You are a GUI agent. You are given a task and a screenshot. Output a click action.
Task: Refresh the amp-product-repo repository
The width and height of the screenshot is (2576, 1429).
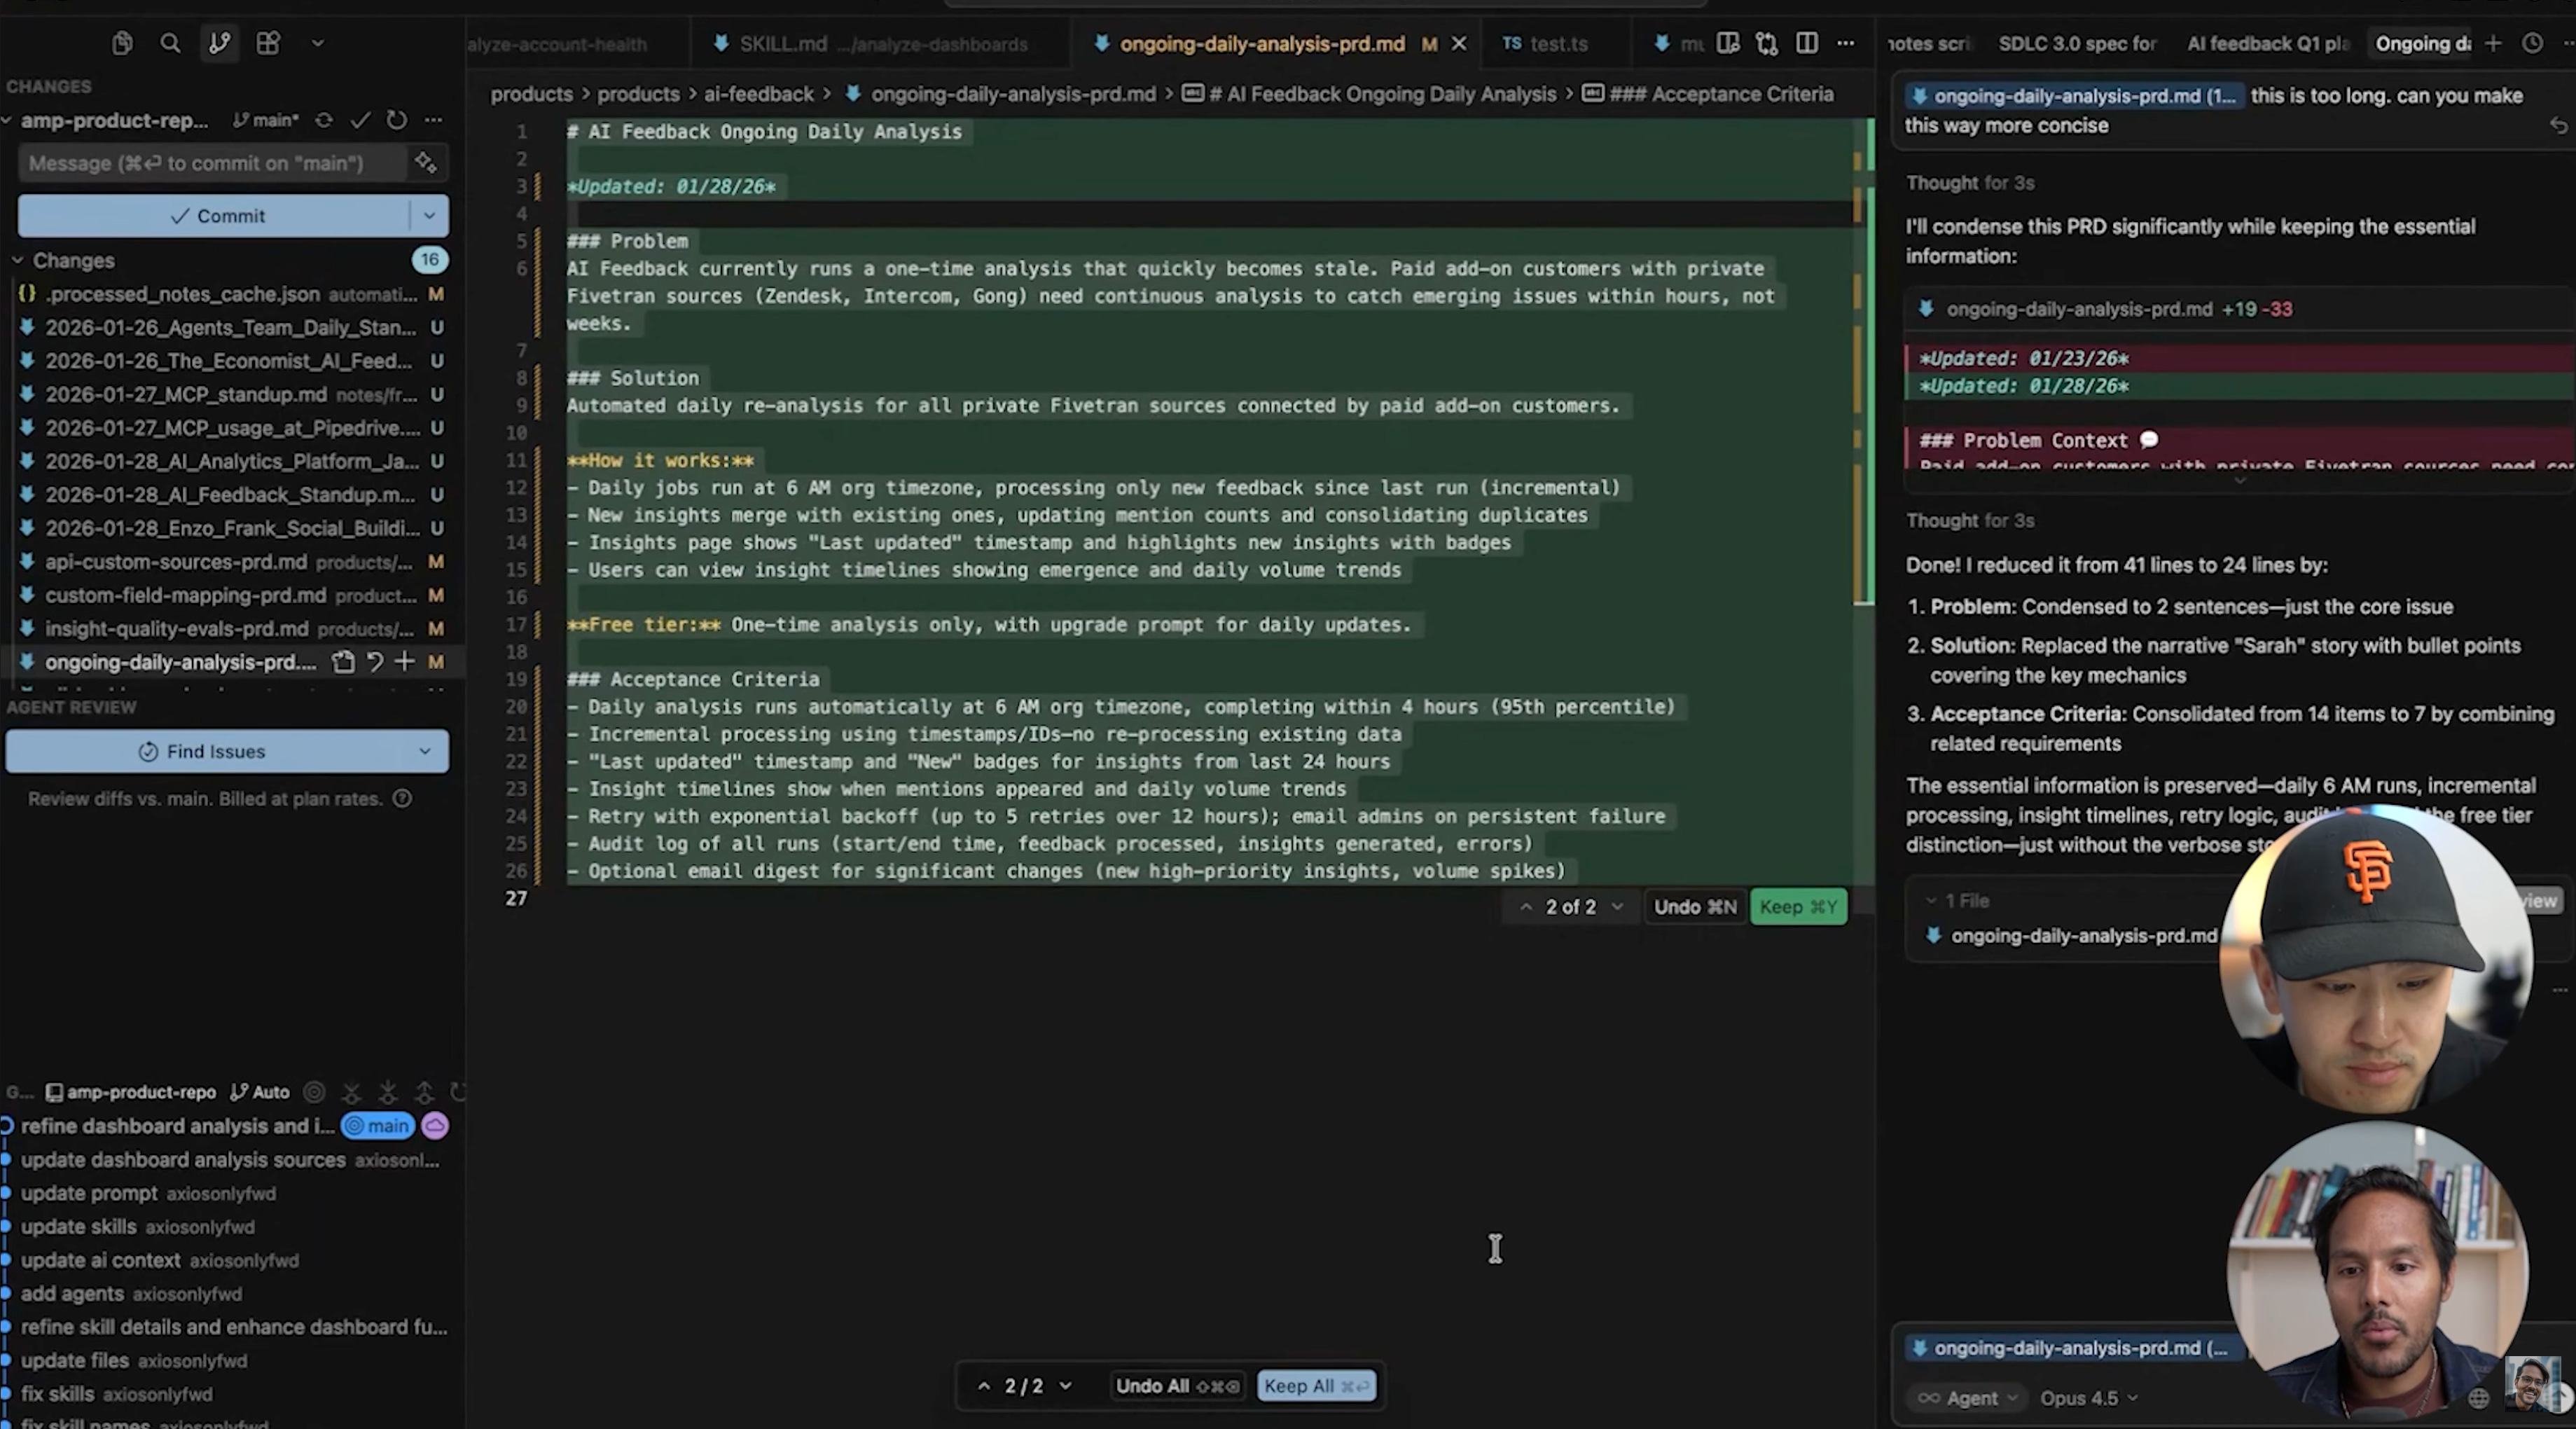click(397, 120)
